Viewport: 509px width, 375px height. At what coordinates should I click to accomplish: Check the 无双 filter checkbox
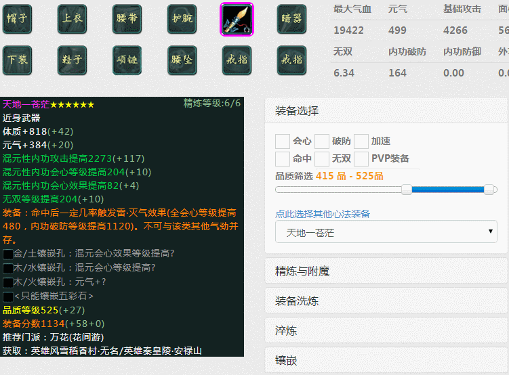click(322, 159)
